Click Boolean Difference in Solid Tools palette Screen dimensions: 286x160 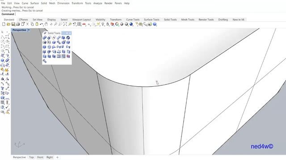tap(49, 37)
